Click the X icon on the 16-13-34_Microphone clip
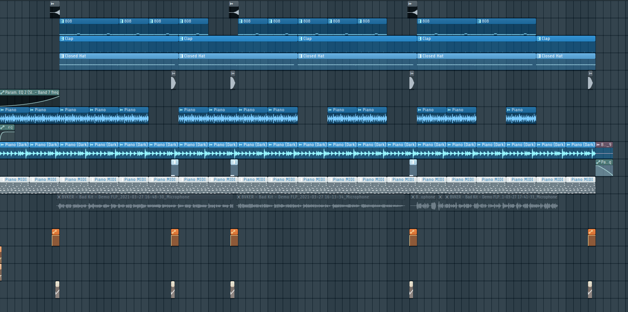The image size is (628, 312). click(x=239, y=197)
